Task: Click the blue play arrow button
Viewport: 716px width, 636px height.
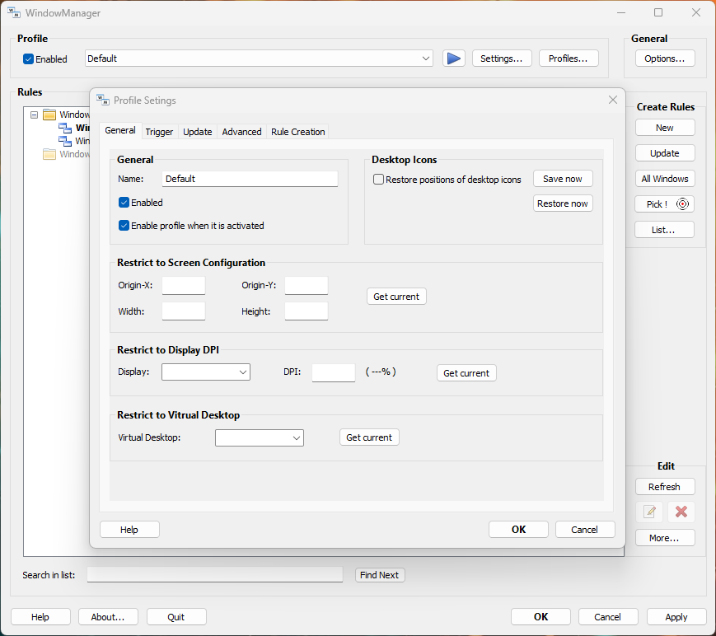Action: 453,58
